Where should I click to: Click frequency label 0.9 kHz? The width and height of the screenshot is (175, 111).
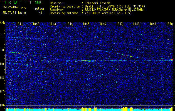(3, 64)
